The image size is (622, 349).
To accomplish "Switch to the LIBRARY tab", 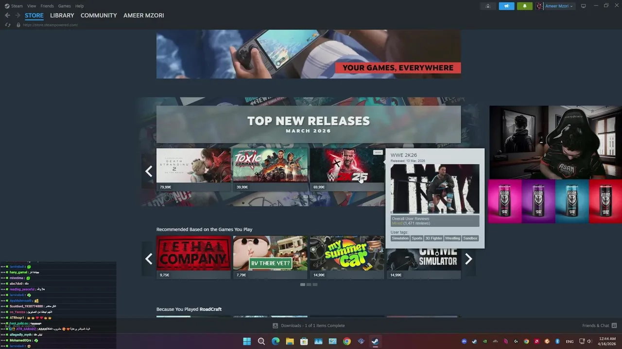I will coord(62,16).
